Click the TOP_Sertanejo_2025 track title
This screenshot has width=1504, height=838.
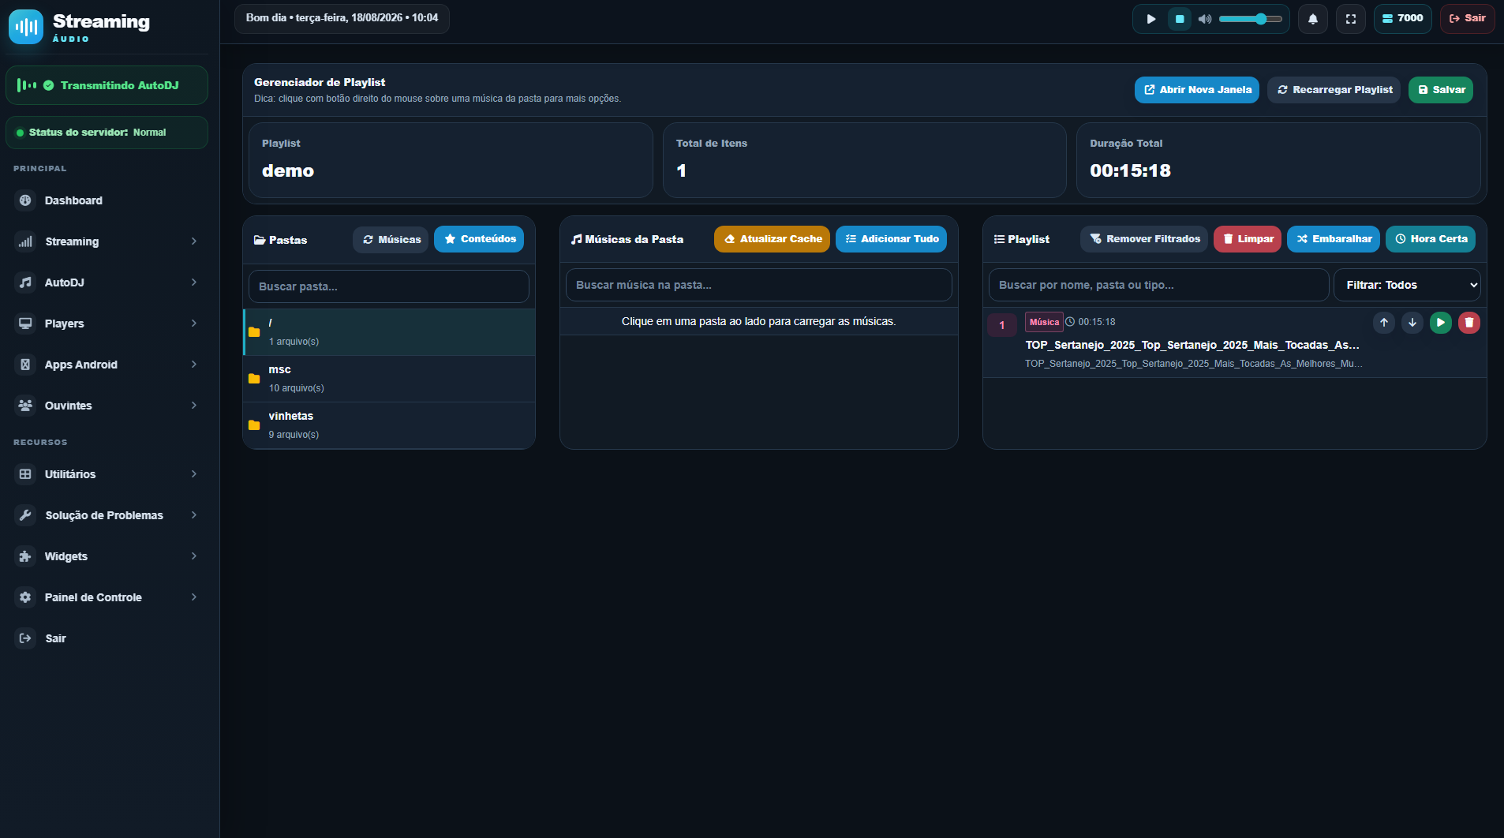(1192, 345)
